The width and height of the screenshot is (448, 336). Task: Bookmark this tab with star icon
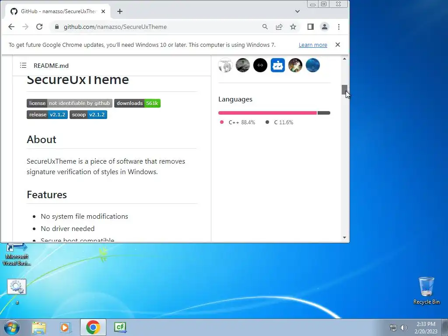pos(293,27)
